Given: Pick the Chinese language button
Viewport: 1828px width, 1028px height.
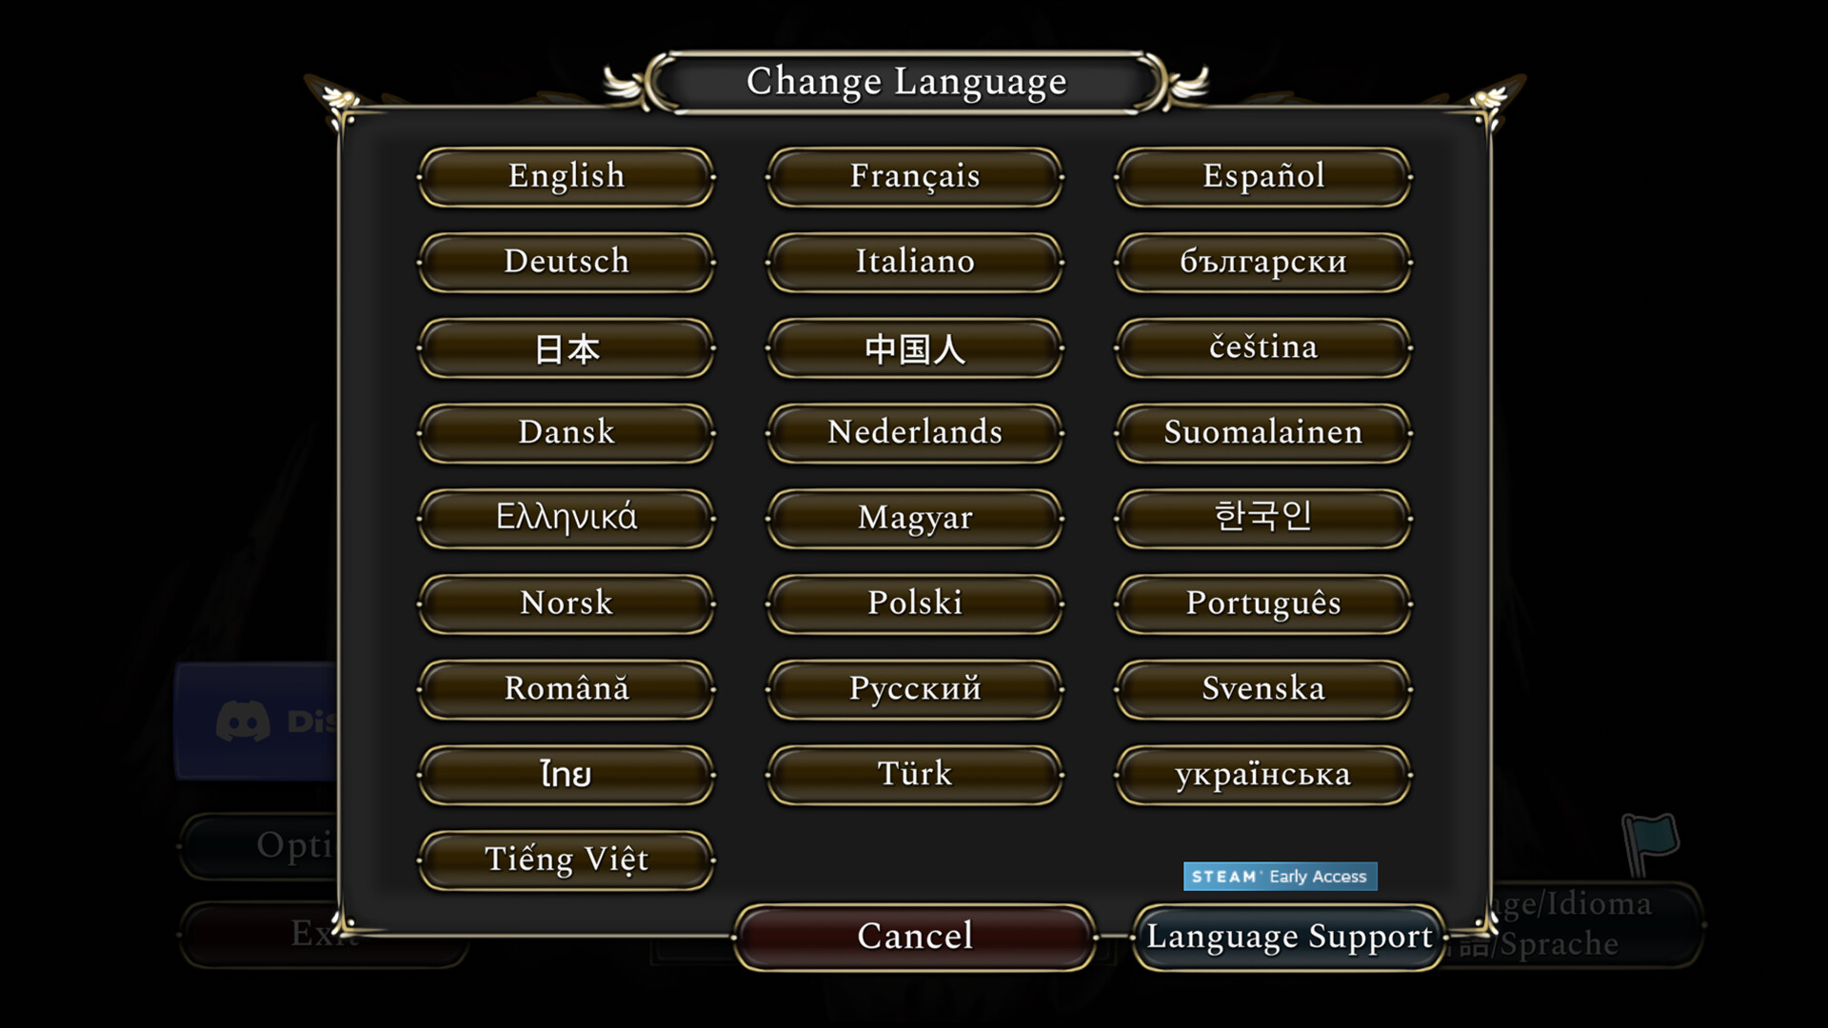Looking at the screenshot, I should tap(914, 348).
